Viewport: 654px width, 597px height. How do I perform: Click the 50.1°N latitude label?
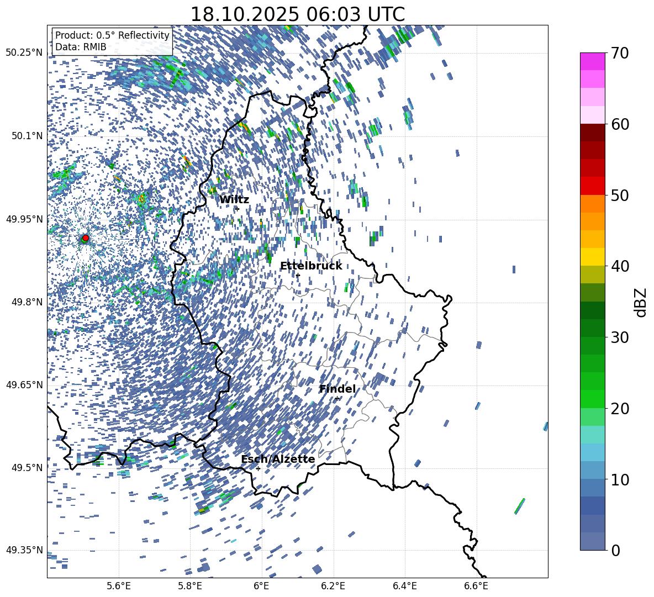27,136
